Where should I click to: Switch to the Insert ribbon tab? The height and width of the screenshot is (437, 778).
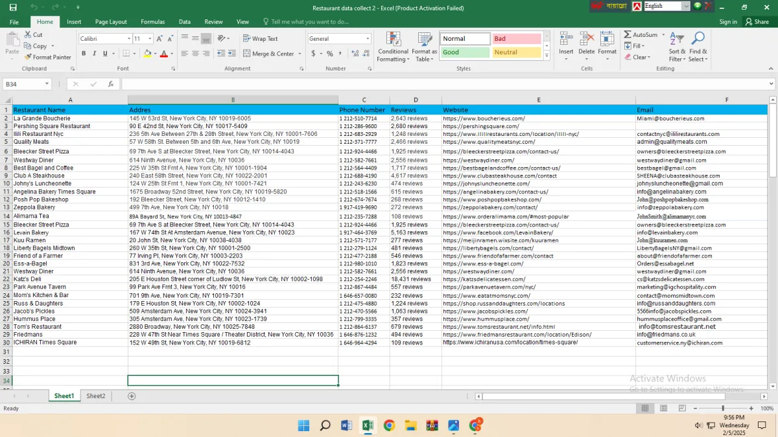click(74, 21)
